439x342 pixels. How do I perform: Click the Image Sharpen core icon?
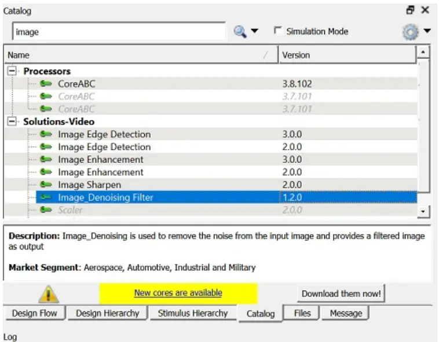[46, 185]
